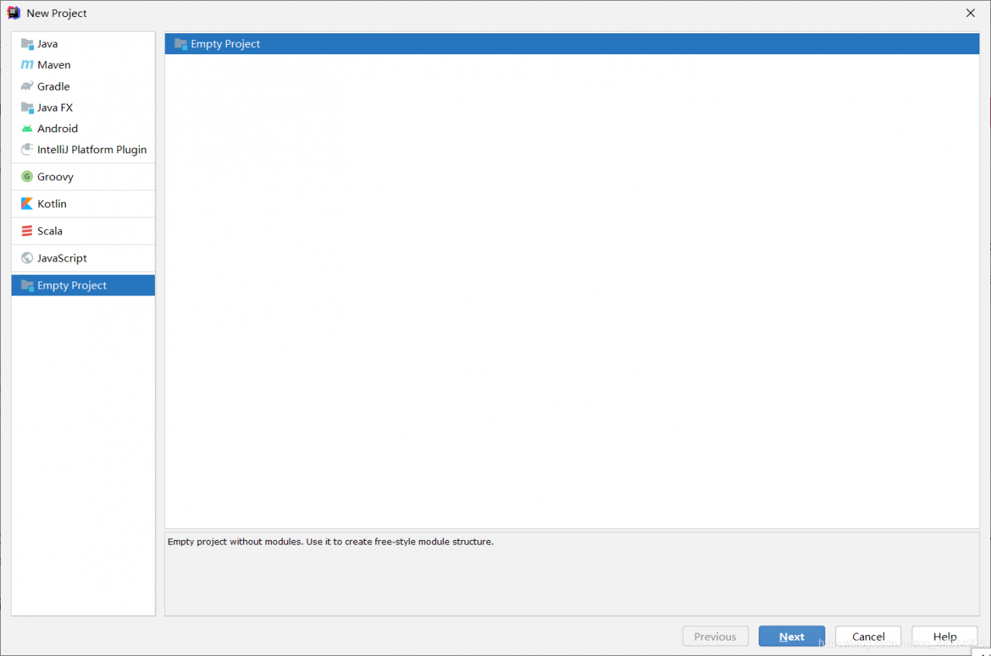
Task: Click the Cancel button
Action: click(x=868, y=637)
